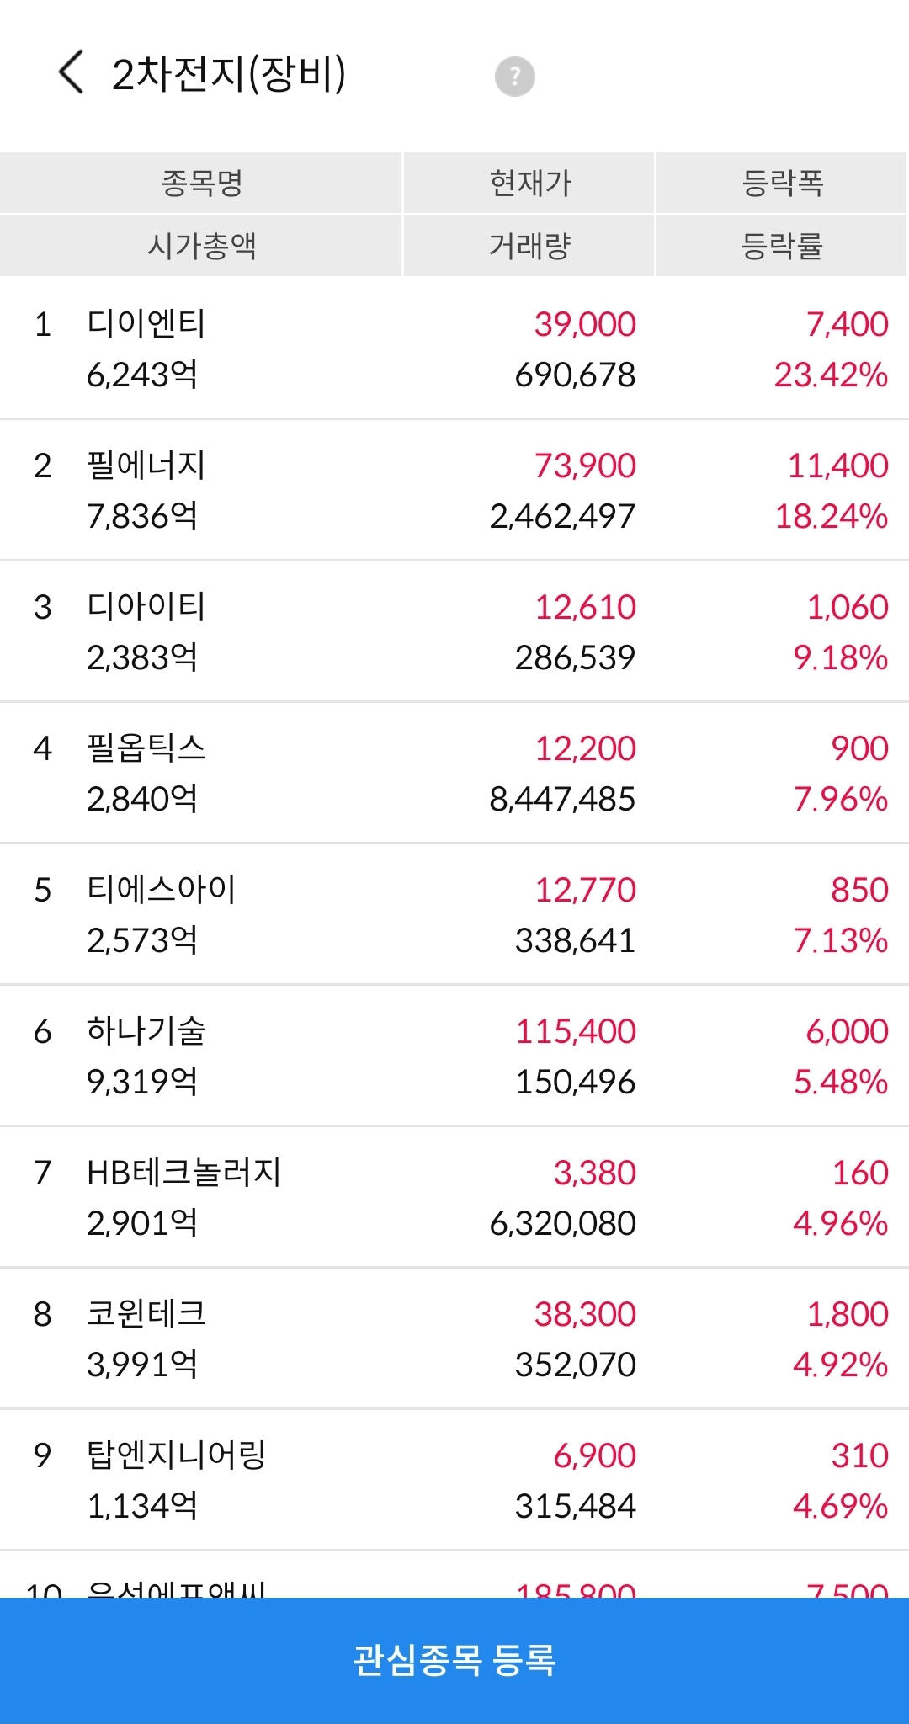909x1724 pixels.
Task: Tap 필에너지 current price 73,900
Action: [x=586, y=466]
